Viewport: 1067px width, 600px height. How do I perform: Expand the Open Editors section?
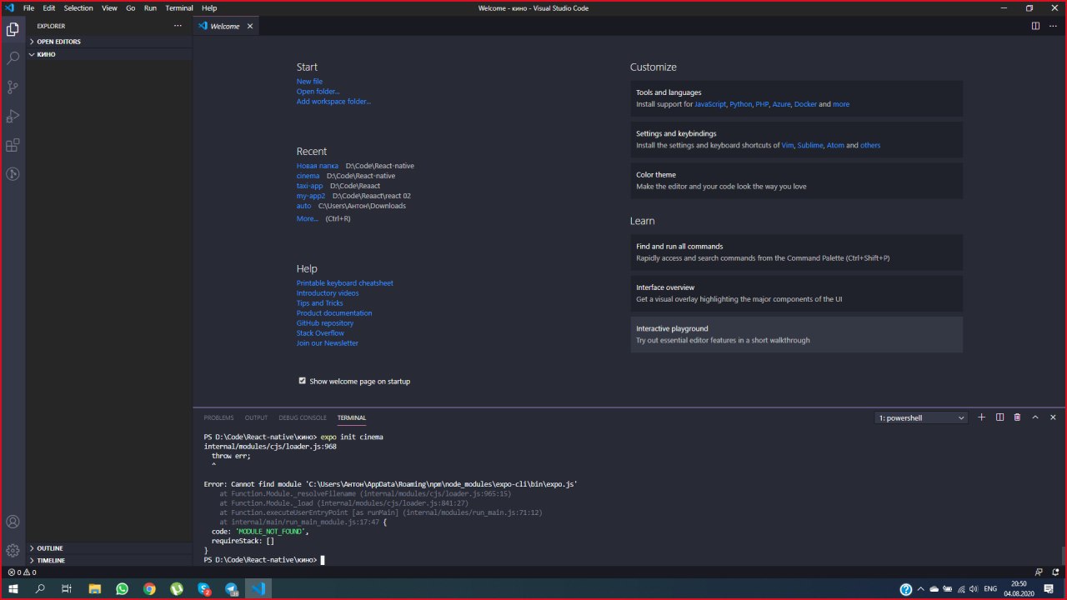click(109, 42)
